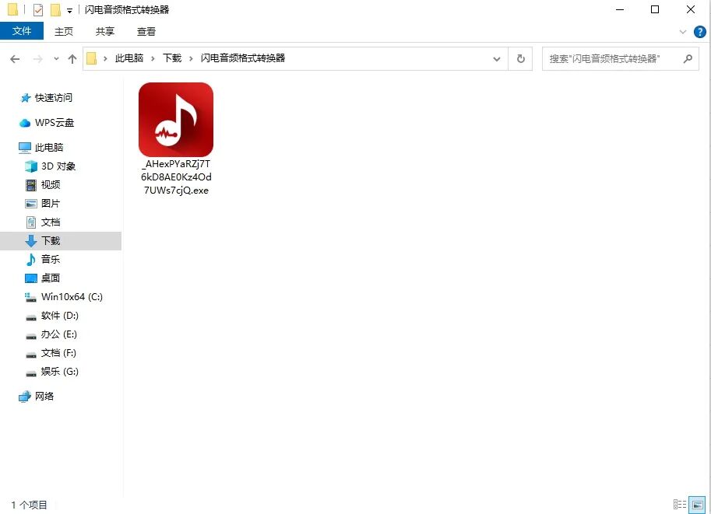
Task: Click the folder icon in address bar
Action: (x=91, y=58)
